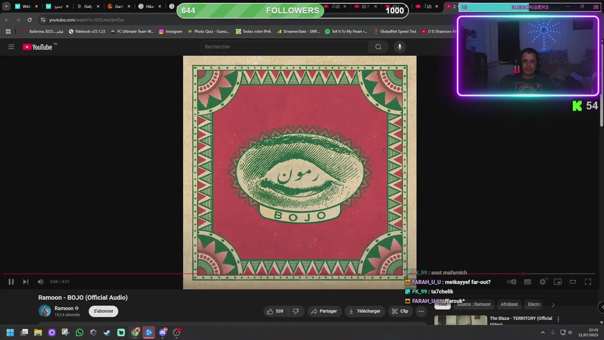Open OBS Studio from the taskbar

tap(176, 332)
